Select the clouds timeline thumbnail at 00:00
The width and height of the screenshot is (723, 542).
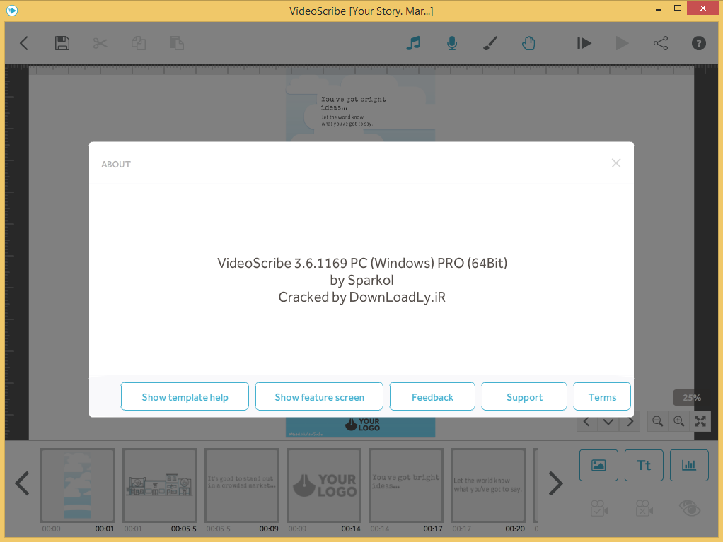click(x=78, y=485)
